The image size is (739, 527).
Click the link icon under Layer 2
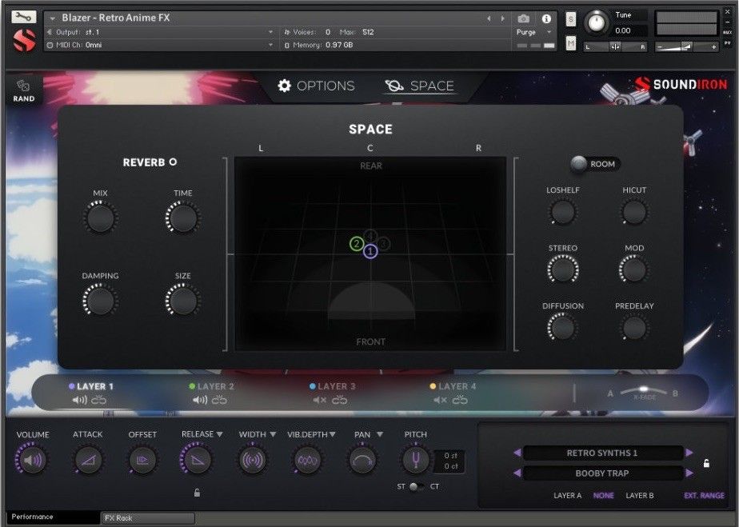point(220,400)
